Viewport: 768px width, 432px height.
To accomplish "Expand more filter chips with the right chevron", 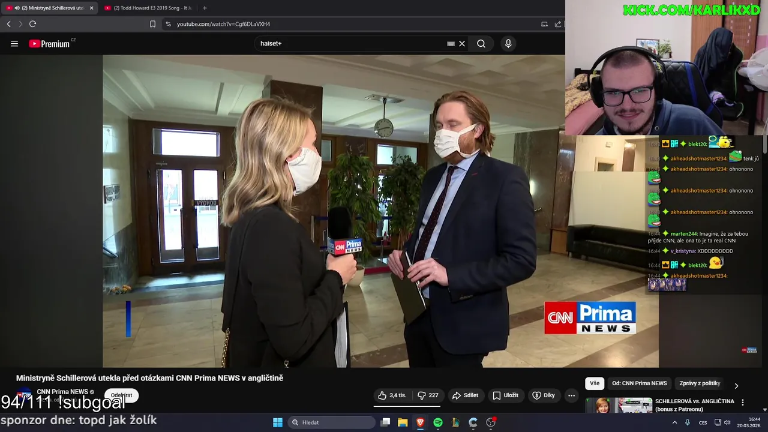I will 736,385.
